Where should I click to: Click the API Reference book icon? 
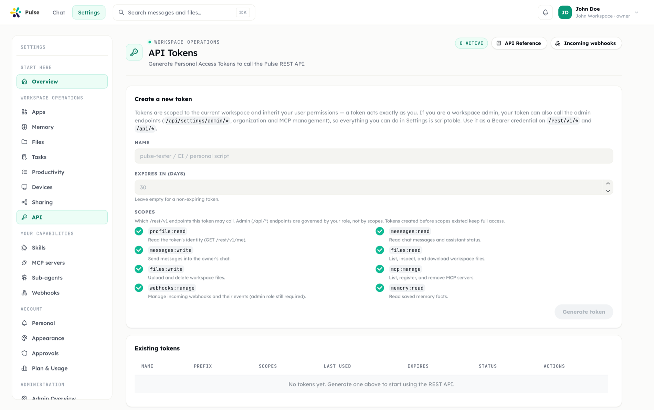[x=499, y=43]
